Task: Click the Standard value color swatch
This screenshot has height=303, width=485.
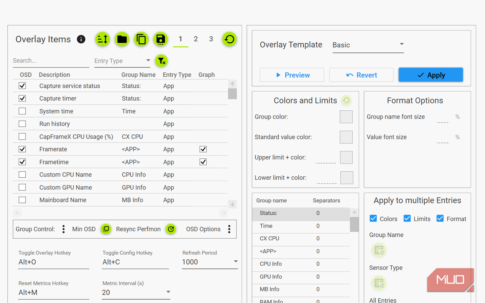Action: click(346, 137)
